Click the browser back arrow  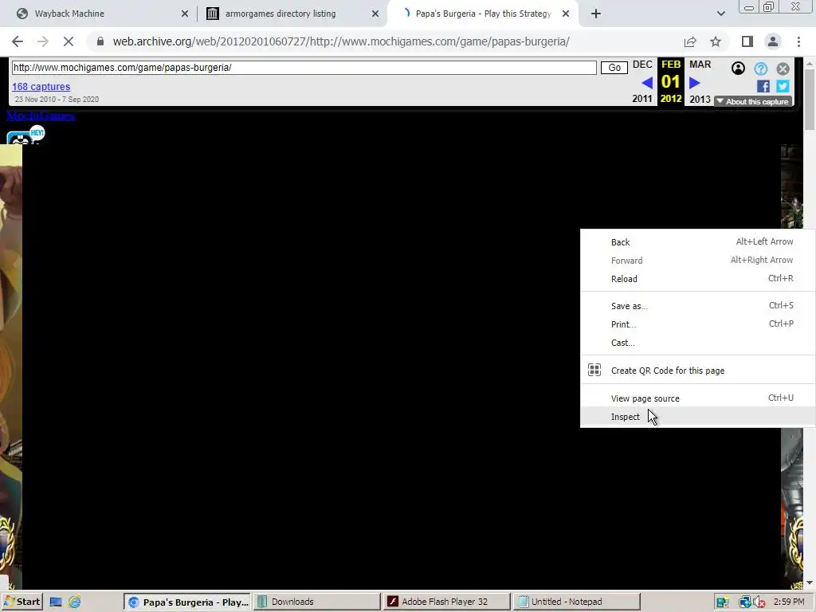18,41
